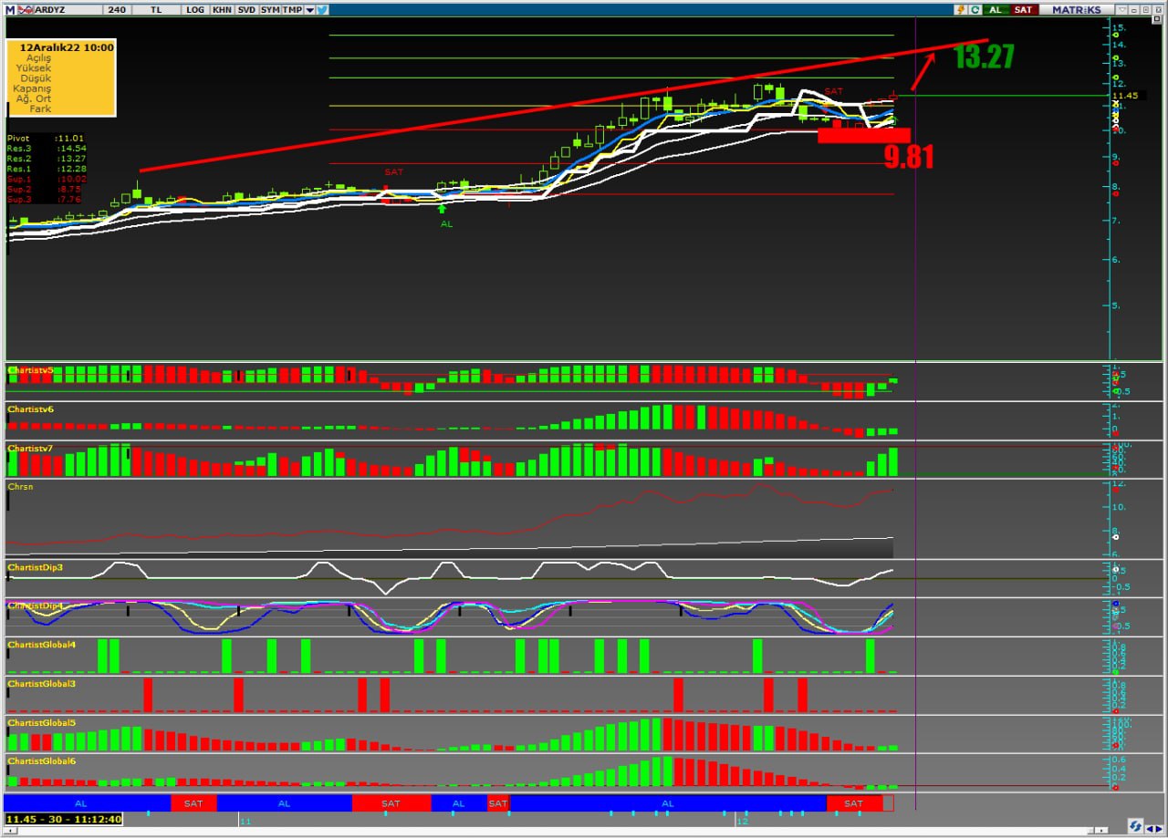Click the icon beside the ARDYZ symbol
This screenshot has height=838, width=1168.
[x=24, y=9]
